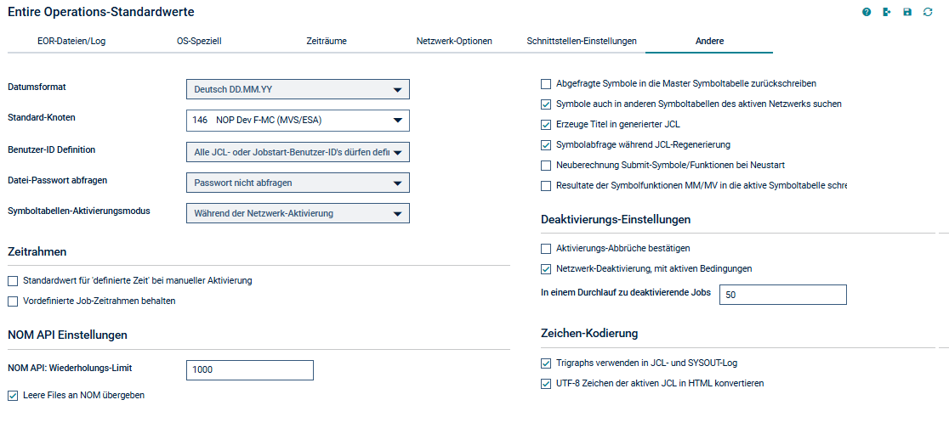Image resolution: width=949 pixels, height=428 pixels.
Task: Uncheck Trigraphs verwenden in JCL- und SYSOUT-Log
Action: 546,363
